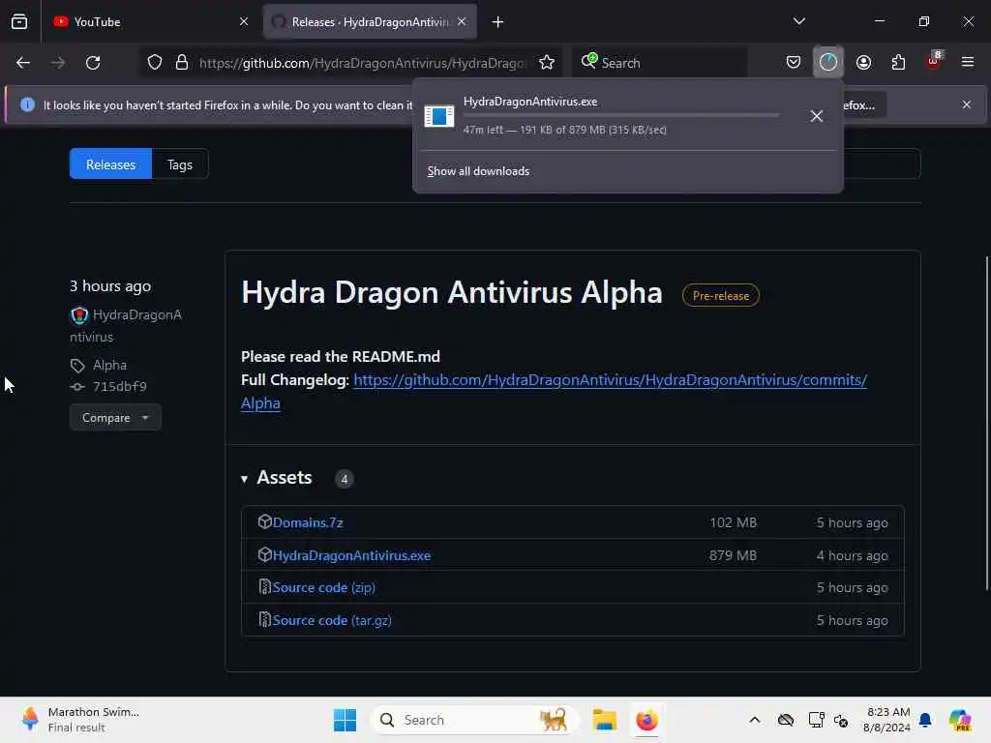The image size is (991, 743).
Task: View site security padlock info
Action: (x=182, y=63)
